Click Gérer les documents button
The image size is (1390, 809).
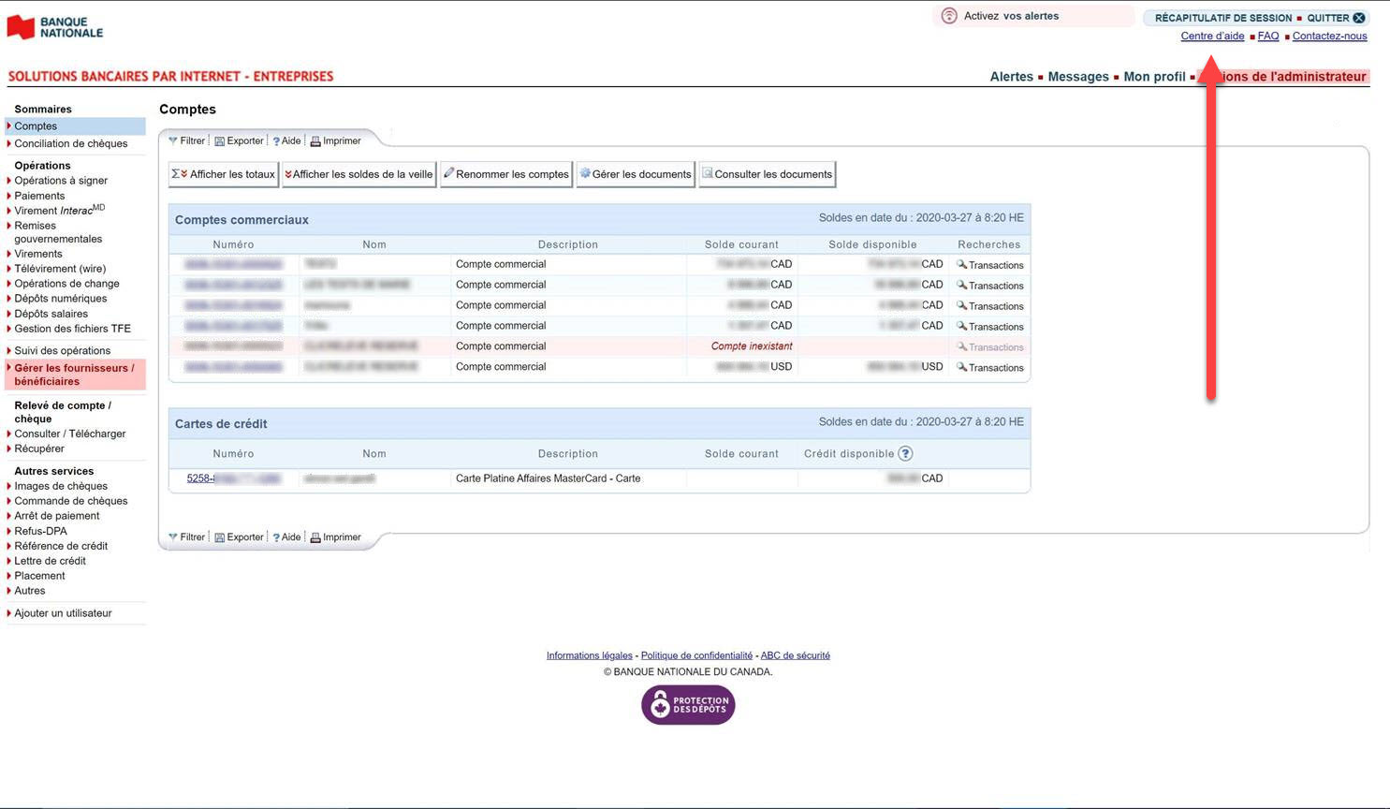pyautogui.click(x=636, y=174)
